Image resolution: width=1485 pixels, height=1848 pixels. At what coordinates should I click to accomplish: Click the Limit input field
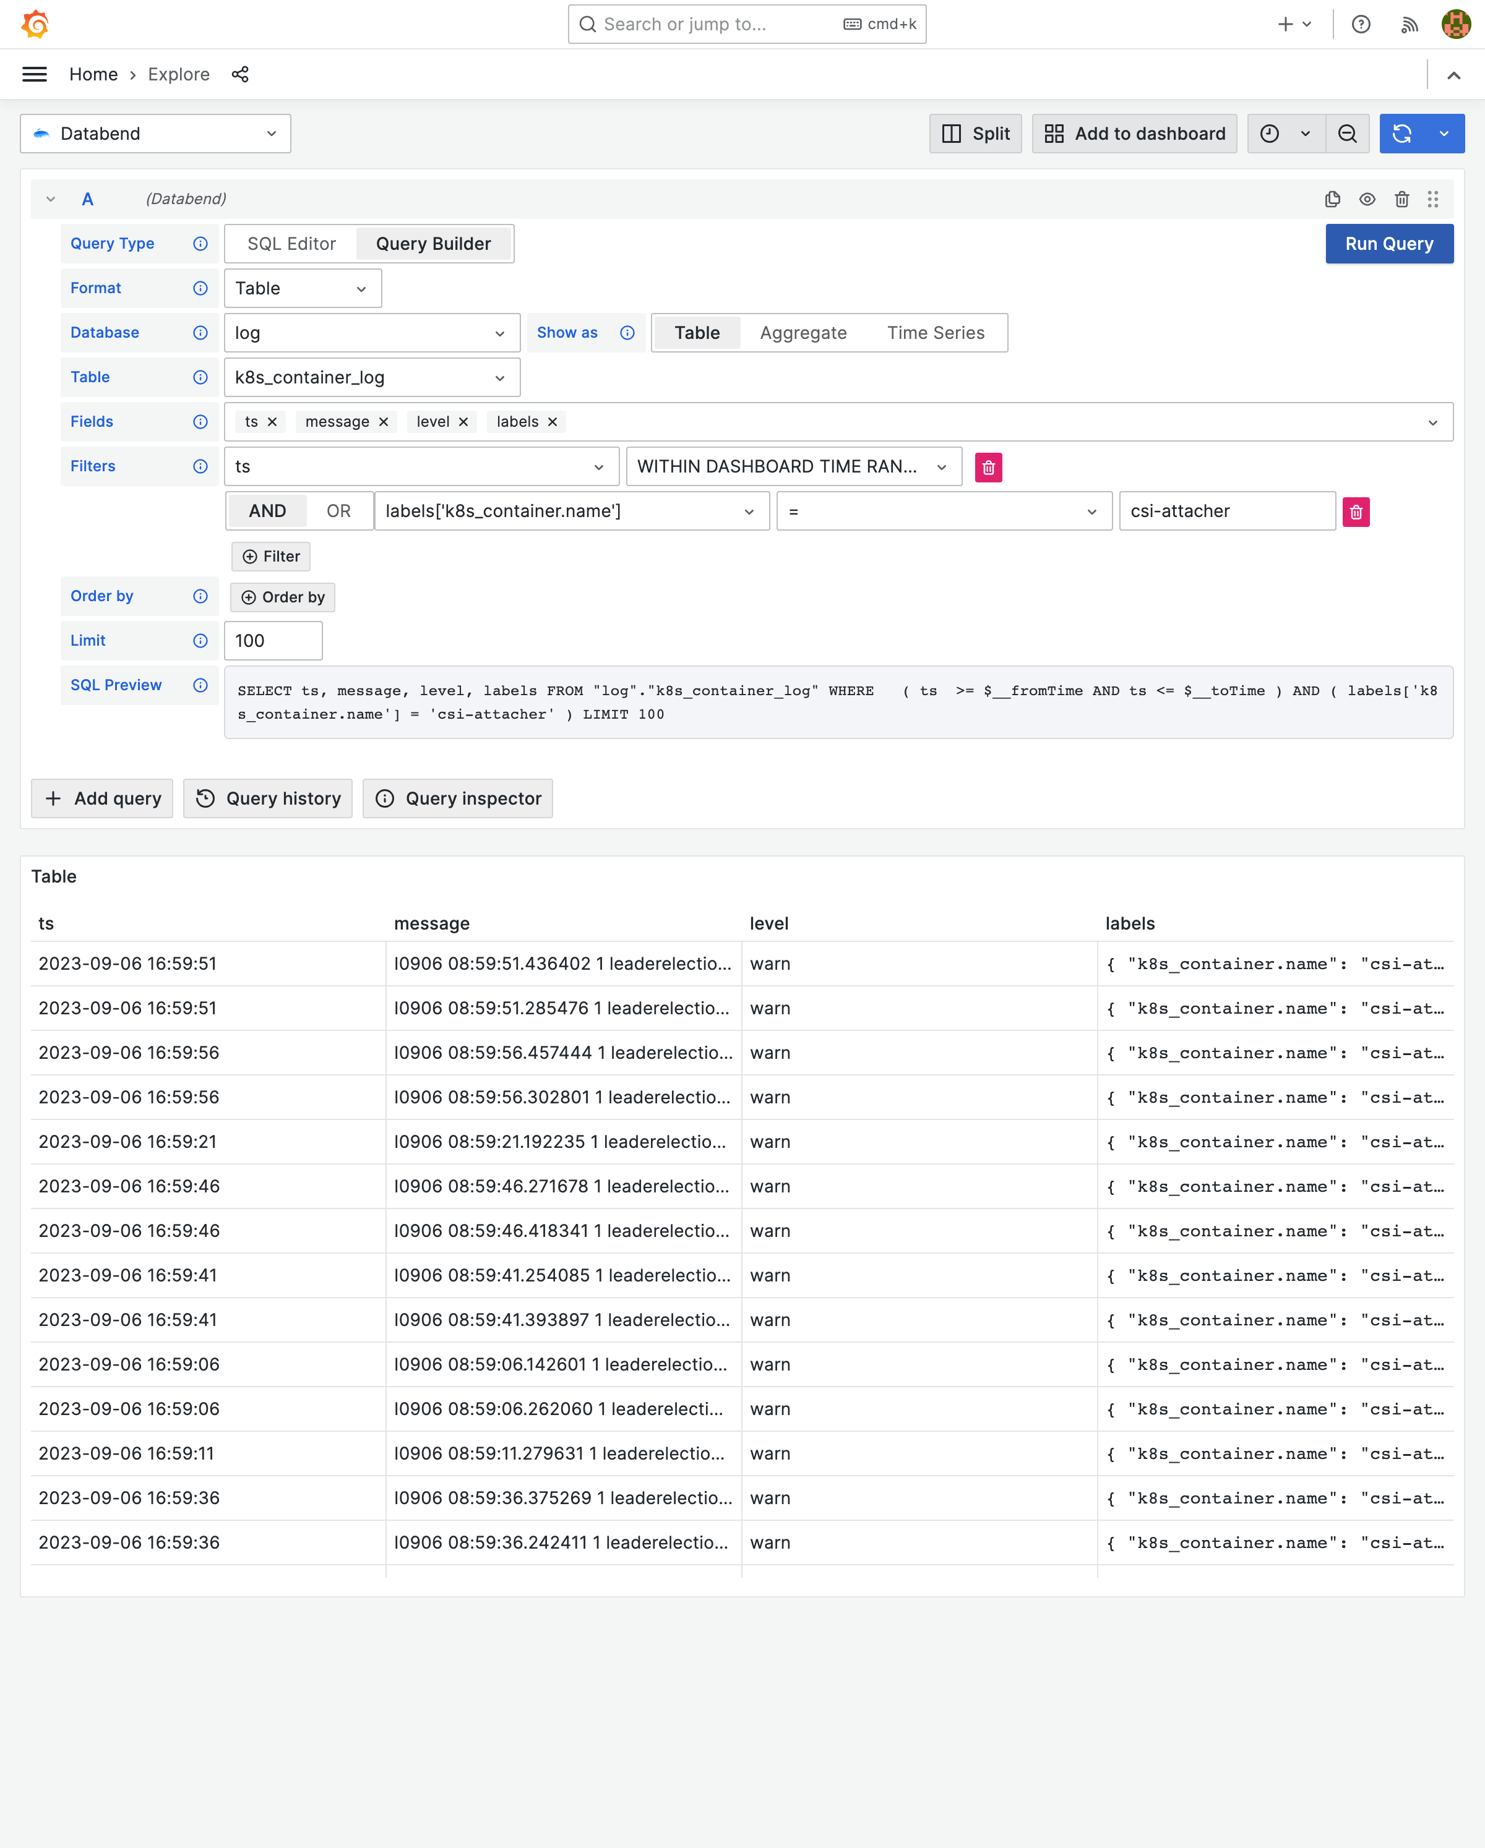[273, 640]
